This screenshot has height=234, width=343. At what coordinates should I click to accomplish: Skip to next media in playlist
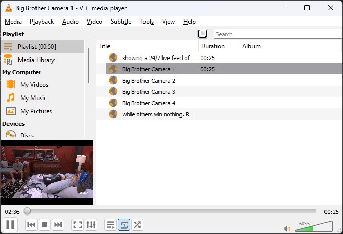(58, 225)
